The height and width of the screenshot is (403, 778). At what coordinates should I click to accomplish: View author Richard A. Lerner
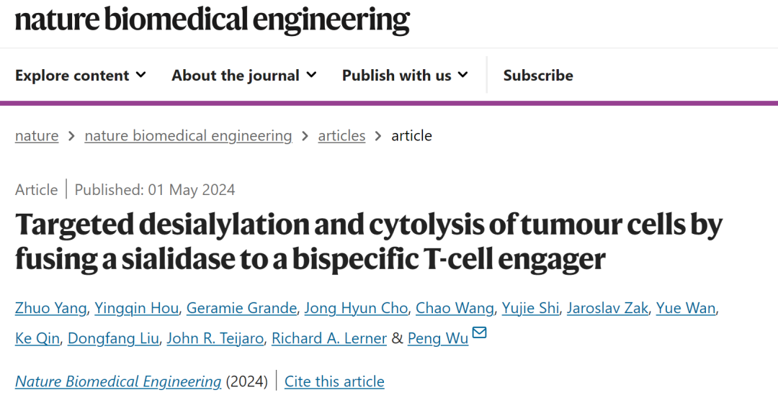329,338
